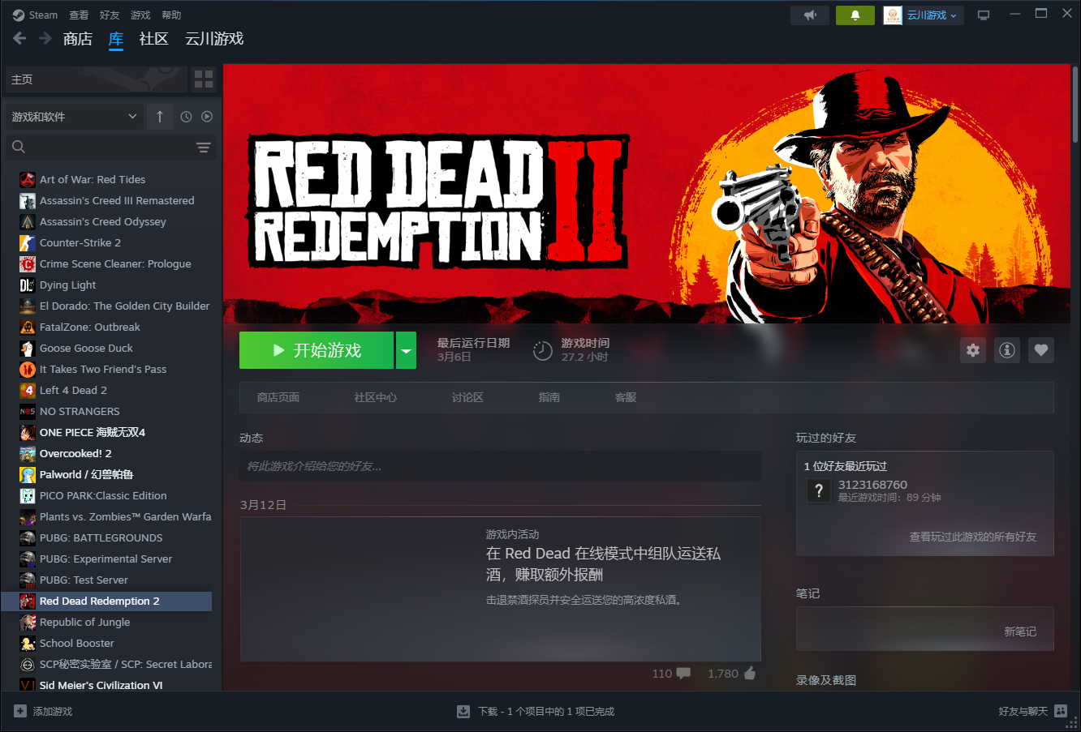Open the 商店页面 link
Screen dimensions: 1081x732
click(x=278, y=397)
